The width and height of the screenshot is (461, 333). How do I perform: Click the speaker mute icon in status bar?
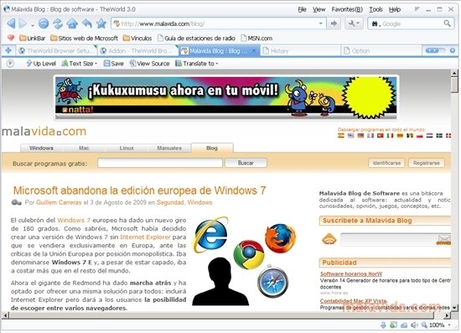pyautogui.click(x=414, y=325)
